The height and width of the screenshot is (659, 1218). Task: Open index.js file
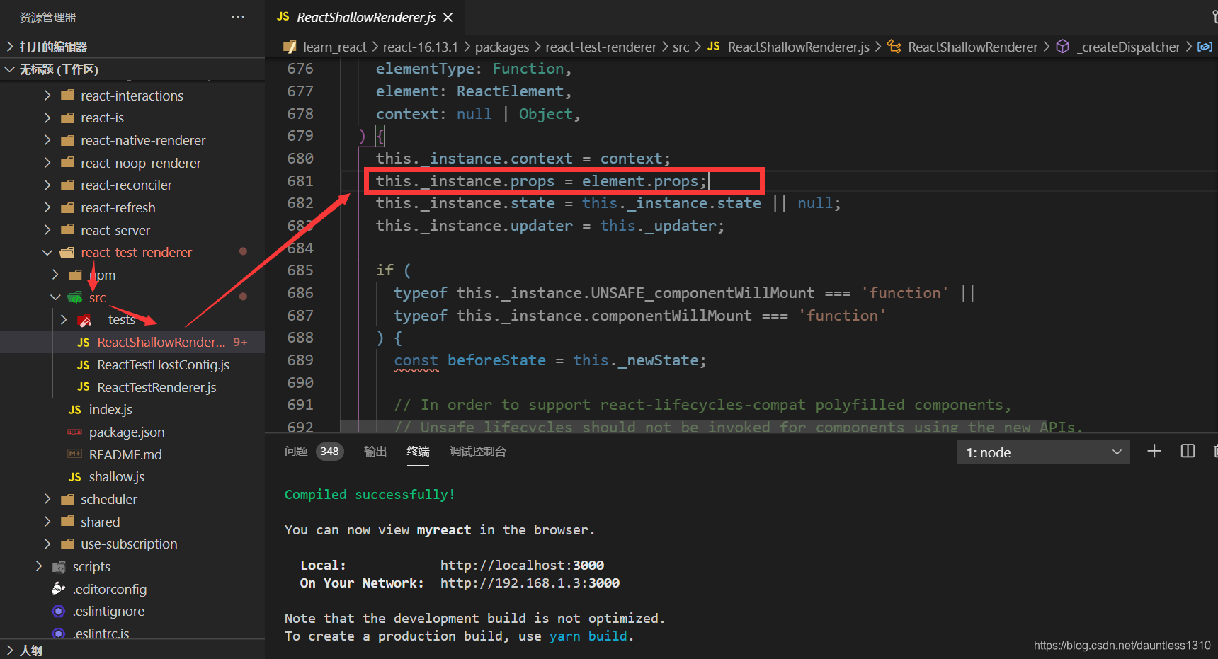132,409
